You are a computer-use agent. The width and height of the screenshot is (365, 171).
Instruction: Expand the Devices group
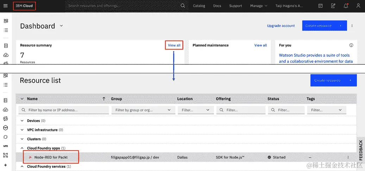click(22, 121)
